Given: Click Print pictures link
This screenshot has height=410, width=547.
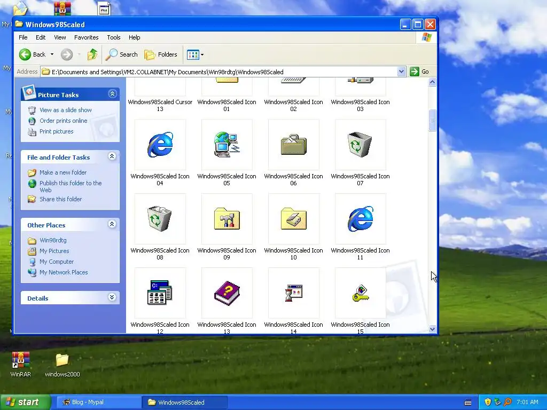Looking at the screenshot, I should 56,131.
